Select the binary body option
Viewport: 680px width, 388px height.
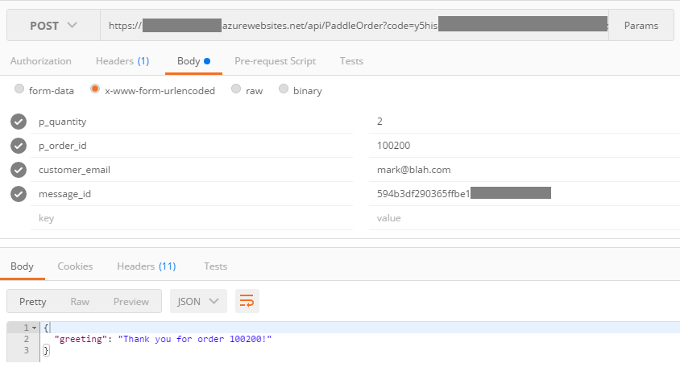pos(284,90)
